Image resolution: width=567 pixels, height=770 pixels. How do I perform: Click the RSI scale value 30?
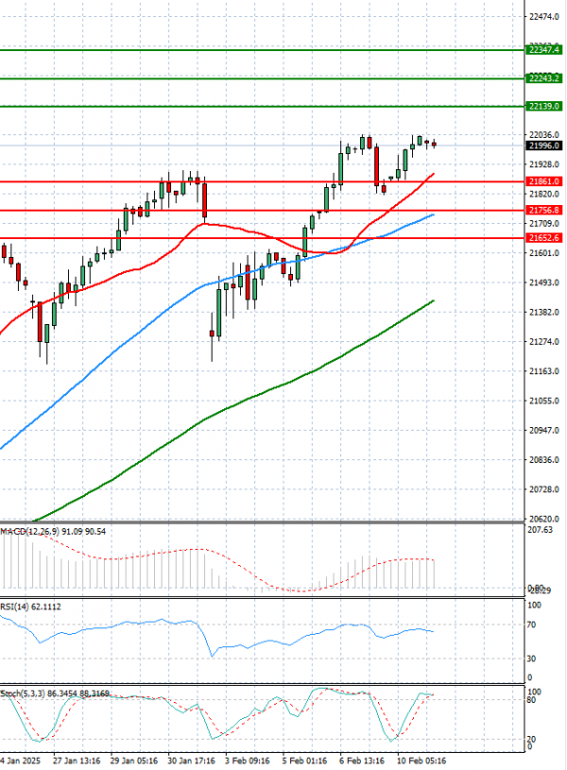pos(531,659)
